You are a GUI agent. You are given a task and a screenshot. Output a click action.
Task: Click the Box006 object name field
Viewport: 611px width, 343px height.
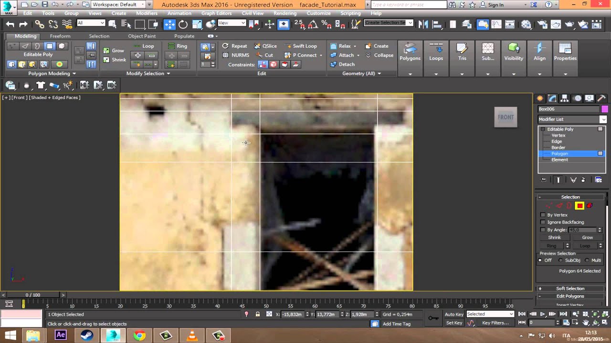pyautogui.click(x=569, y=109)
